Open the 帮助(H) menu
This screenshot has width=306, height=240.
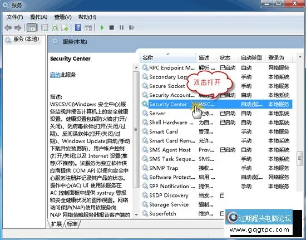click(87, 17)
